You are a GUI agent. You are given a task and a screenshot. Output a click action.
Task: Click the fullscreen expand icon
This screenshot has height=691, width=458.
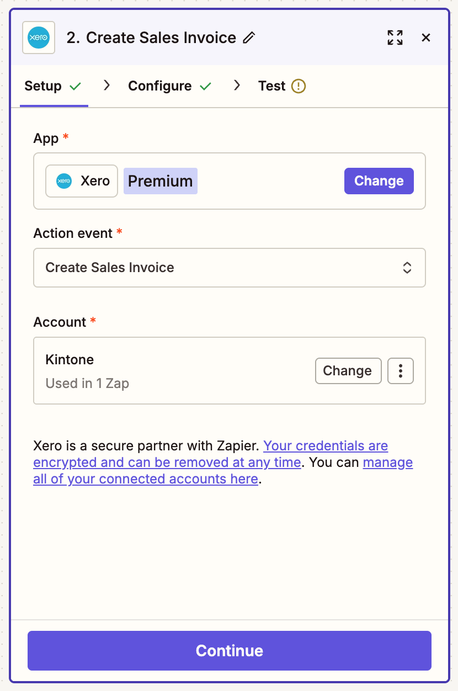(395, 38)
